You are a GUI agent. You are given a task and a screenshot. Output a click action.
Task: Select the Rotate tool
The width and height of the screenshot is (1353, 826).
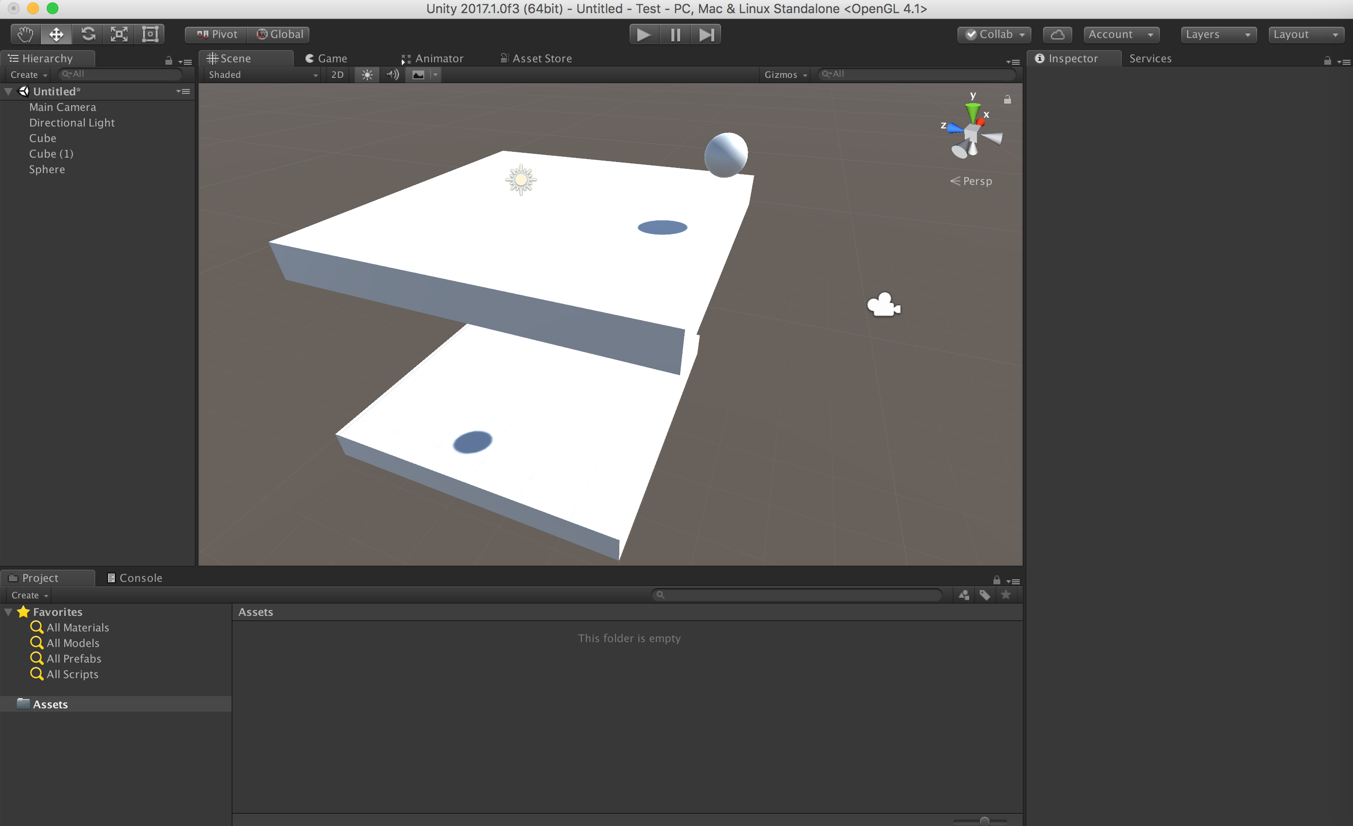88,34
